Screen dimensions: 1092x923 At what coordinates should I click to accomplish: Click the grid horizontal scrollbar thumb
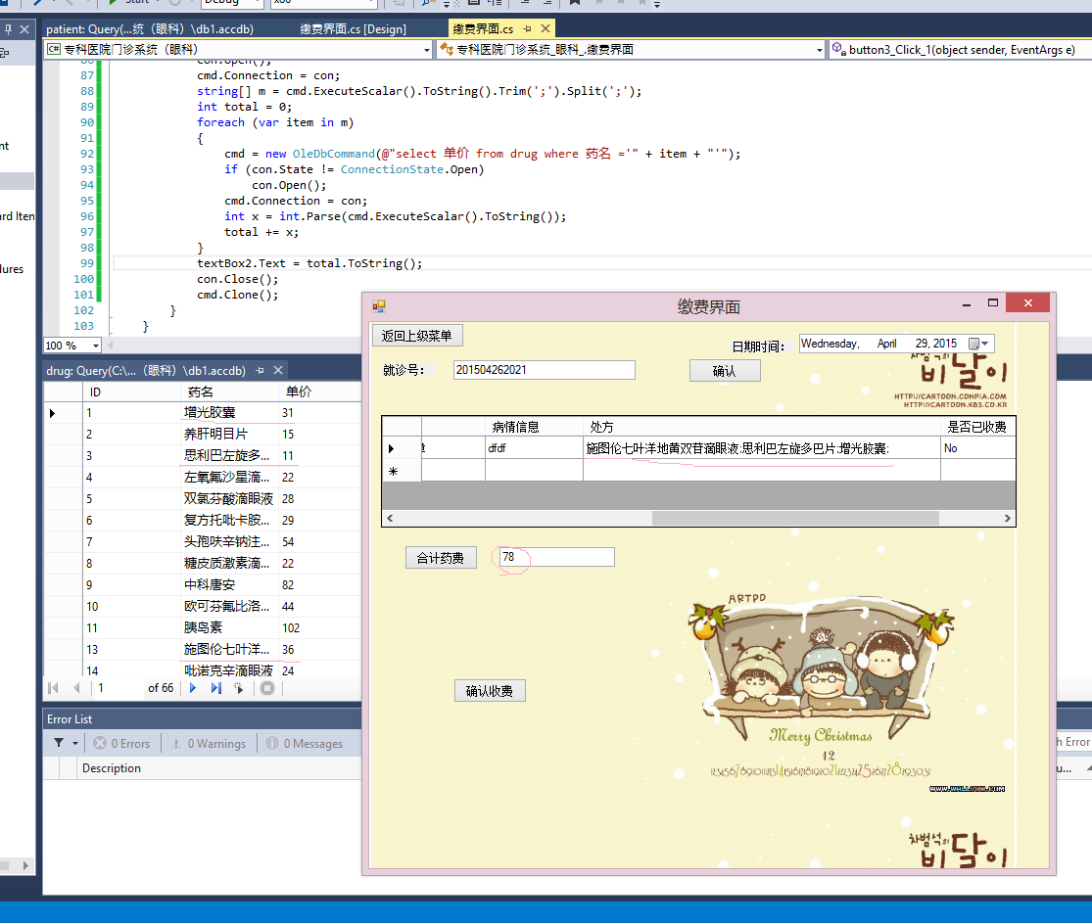click(795, 518)
